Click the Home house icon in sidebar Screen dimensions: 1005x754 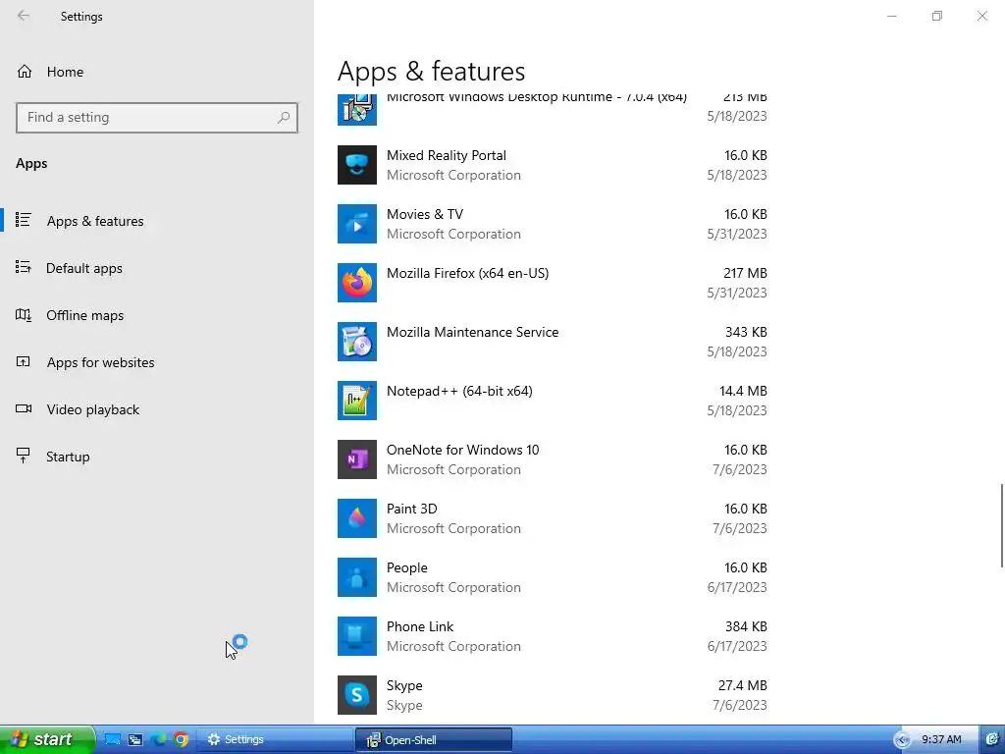[x=25, y=72]
